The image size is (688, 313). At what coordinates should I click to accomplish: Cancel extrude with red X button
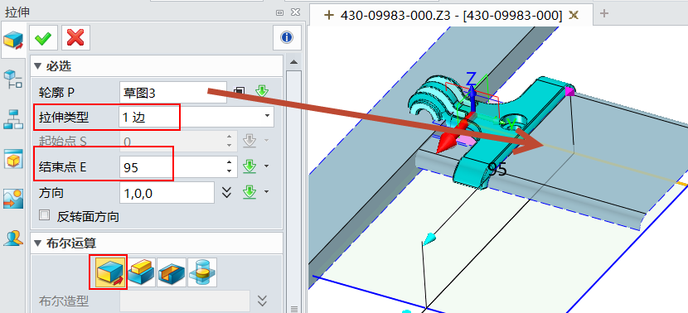(76, 38)
